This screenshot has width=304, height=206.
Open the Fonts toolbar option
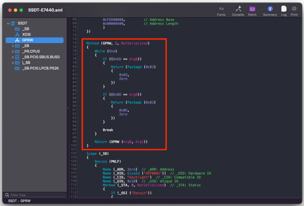(221, 9)
